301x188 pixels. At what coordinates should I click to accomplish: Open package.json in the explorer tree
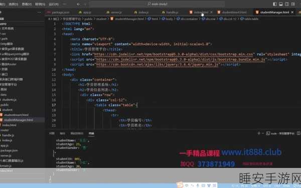[x=9, y=150]
